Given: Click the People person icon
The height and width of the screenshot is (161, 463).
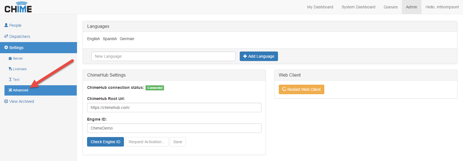Looking at the screenshot, I should click(6, 25).
